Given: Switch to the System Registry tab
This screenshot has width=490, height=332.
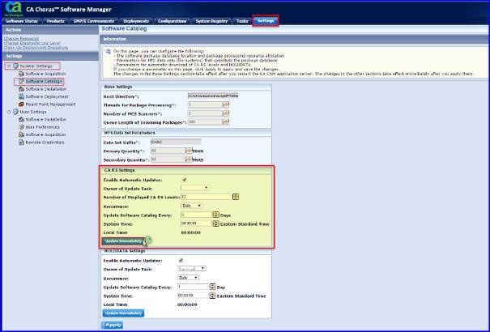Looking at the screenshot, I should tap(211, 21).
